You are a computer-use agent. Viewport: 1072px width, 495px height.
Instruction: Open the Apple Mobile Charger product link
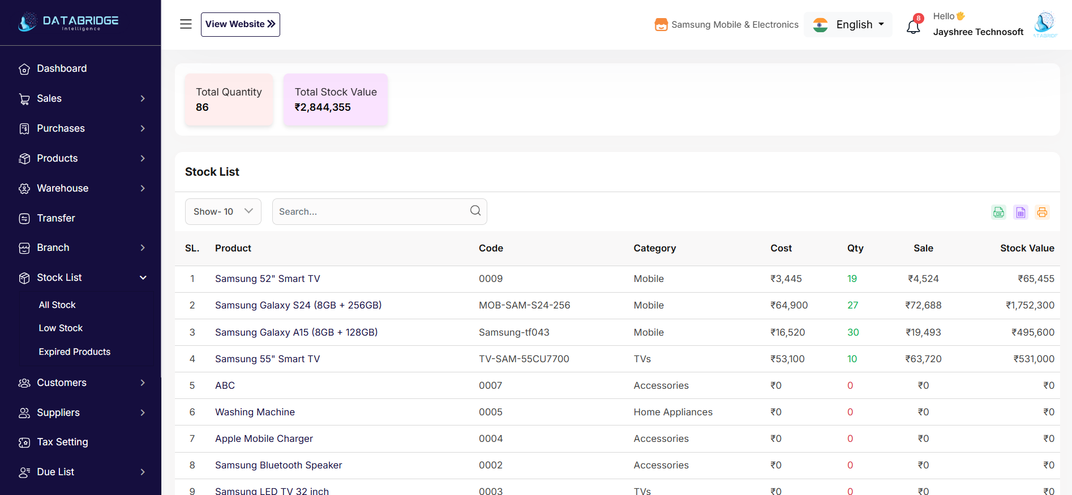coord(264,438)
